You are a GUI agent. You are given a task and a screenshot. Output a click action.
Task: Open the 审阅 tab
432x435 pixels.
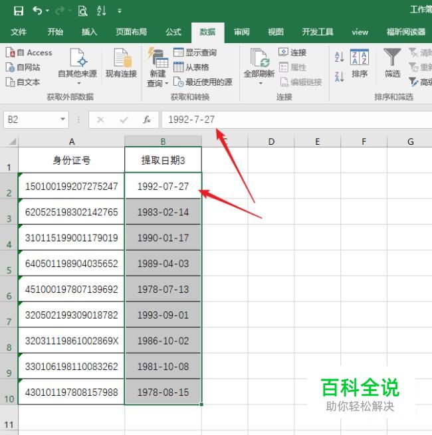pyautogui.click(x=242, y=32)
